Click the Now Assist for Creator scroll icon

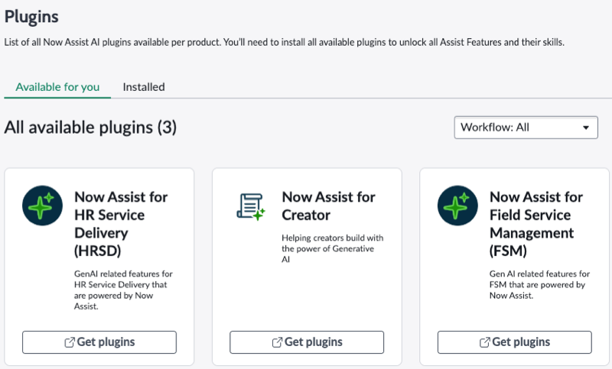point(251,206)
